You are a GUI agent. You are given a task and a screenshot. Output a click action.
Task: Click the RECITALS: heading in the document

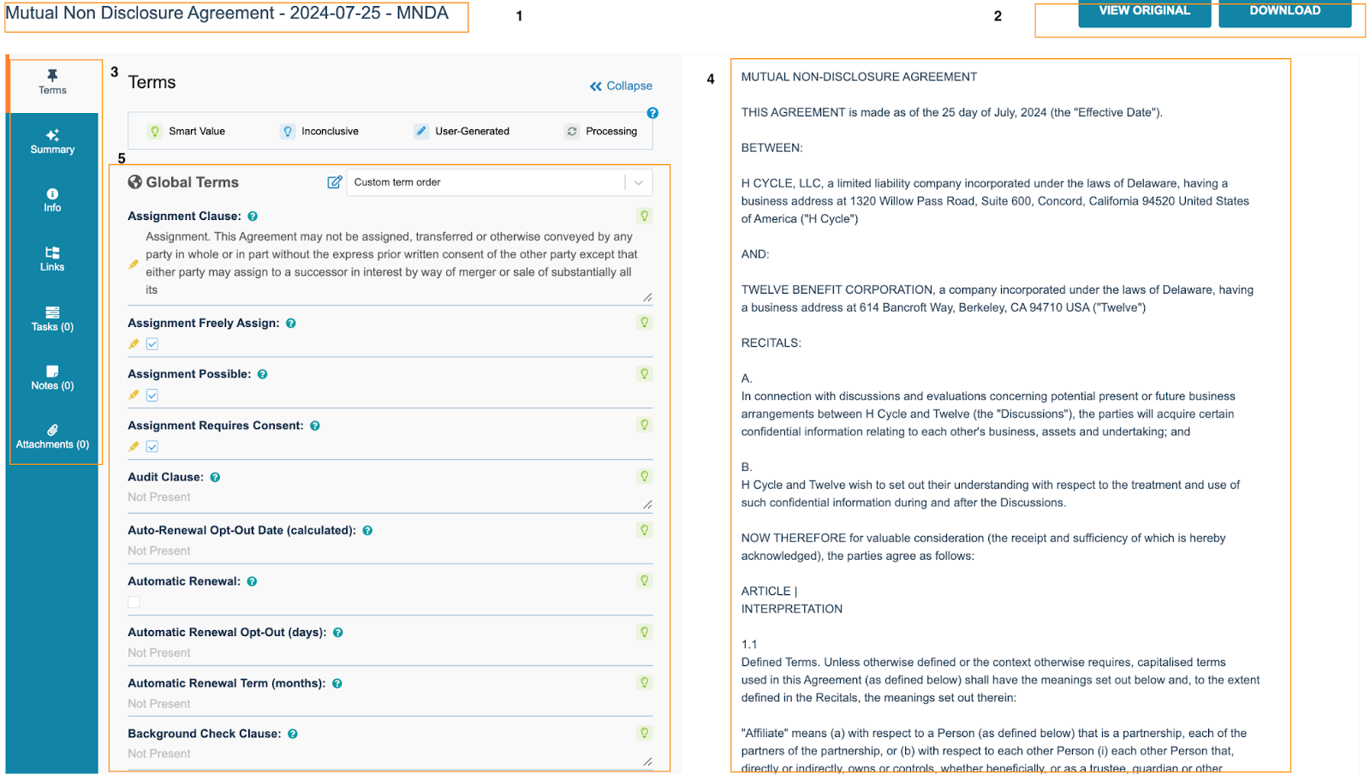pos(771,343)
